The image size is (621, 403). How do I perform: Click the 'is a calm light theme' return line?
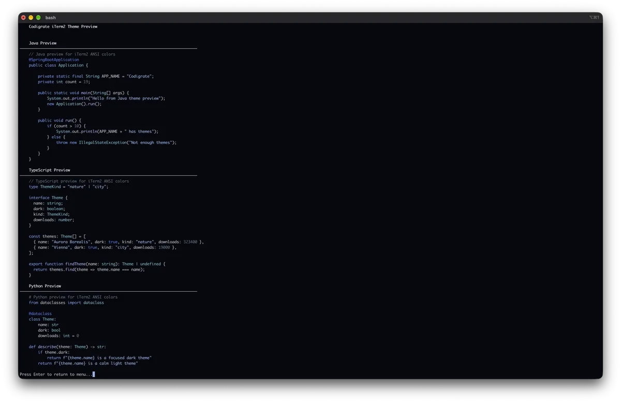coord(88,363)
